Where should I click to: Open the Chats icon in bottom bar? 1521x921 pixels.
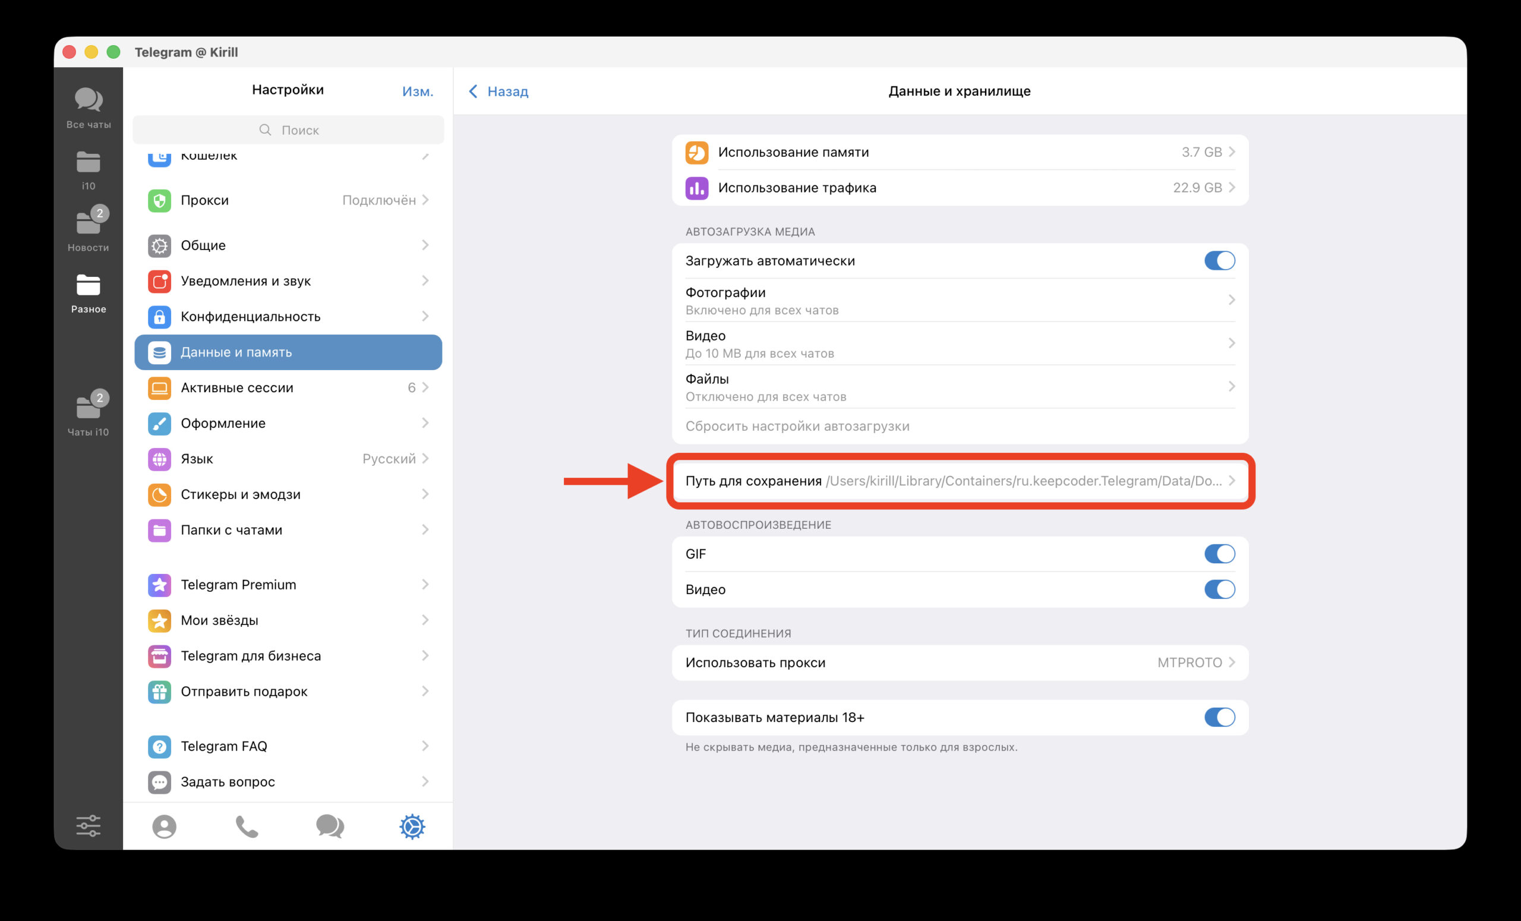(x=330, y=826)
